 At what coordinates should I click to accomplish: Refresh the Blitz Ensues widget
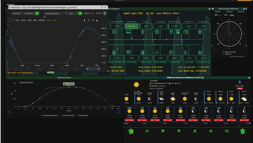pos(244,9)
